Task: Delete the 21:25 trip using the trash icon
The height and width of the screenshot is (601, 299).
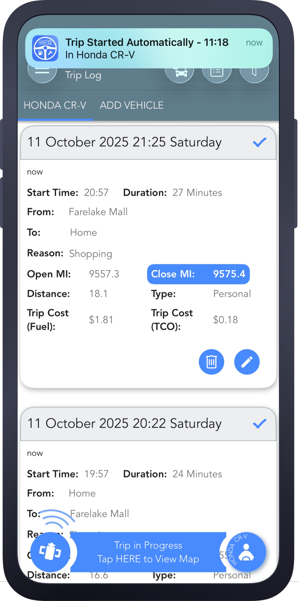Action: coord(211,362)
